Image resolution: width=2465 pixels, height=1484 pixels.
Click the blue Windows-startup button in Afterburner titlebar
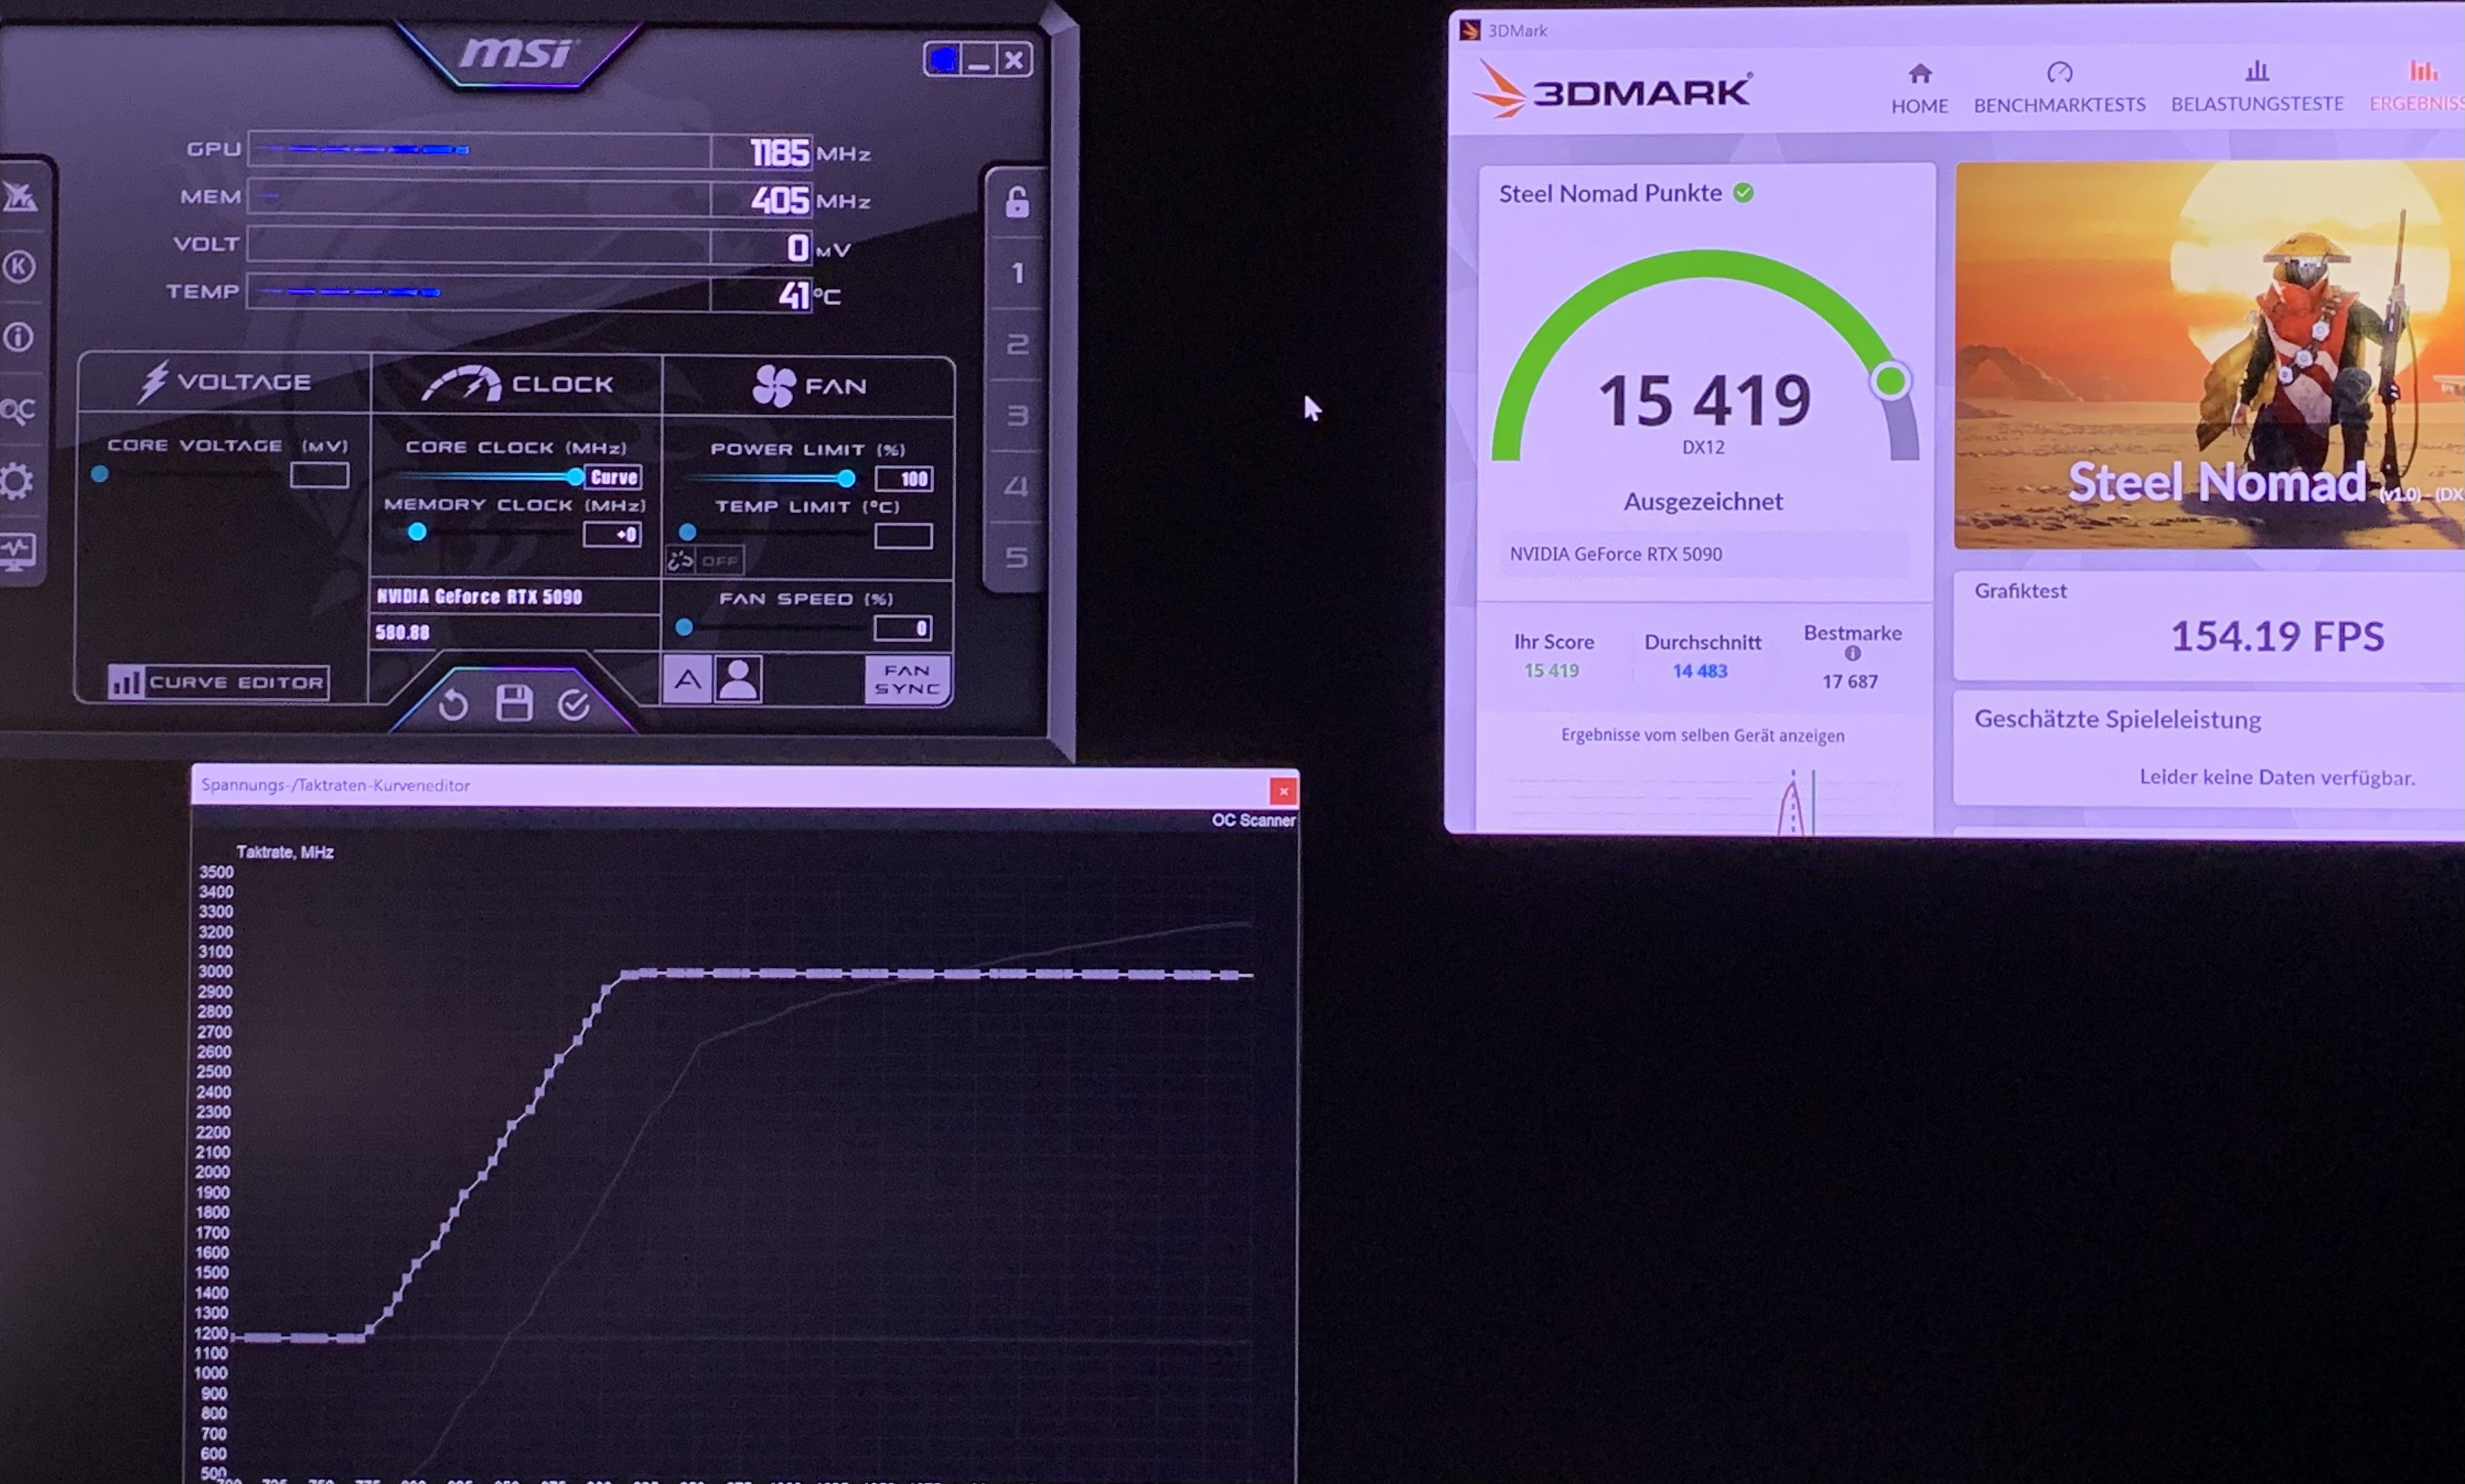(943, 60)
